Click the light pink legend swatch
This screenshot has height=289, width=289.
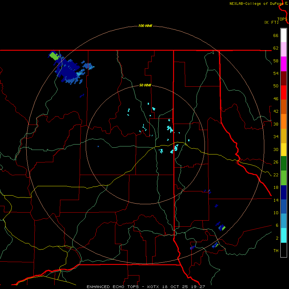click(x=284, y=49)
